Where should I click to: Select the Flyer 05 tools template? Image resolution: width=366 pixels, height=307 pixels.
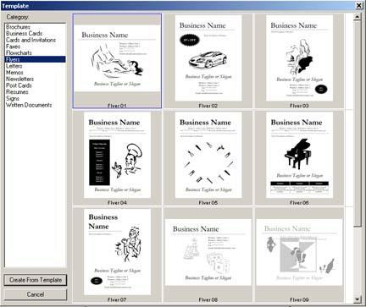pyautogui.click(x=208, y=158)
